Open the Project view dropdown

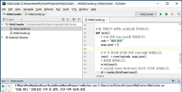pyautogui.click(x=21, y=20)
